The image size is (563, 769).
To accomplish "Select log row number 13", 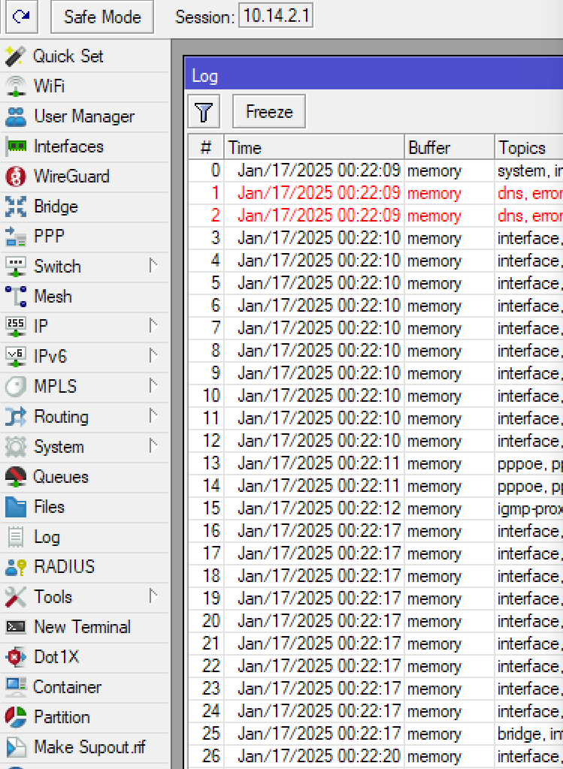I will pos(376,463).
